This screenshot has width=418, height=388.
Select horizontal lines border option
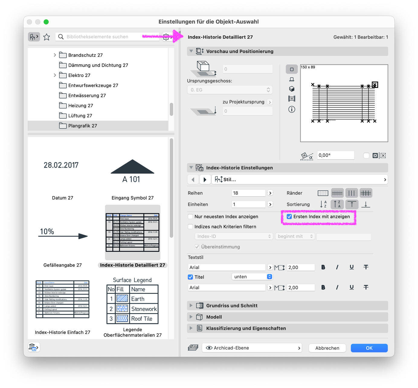pyautogui.click(x=337, y=193)
